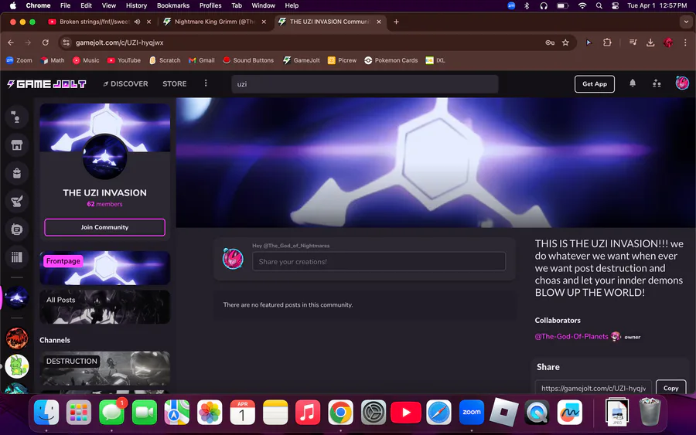The width and height of the screenshot is (696, 435).
Task: Open the three-dot more menu beside STORE
Action: click(206, 83)
